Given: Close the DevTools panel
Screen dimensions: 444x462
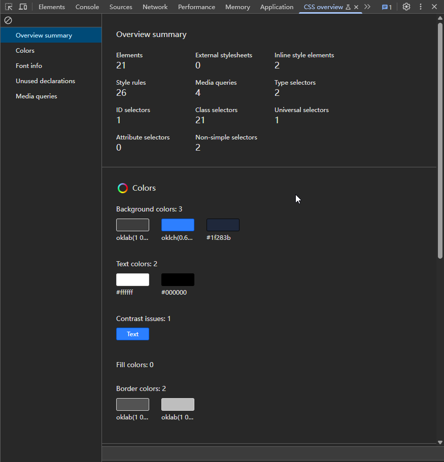Looking at the screenshot, I should tap(434, 7).
